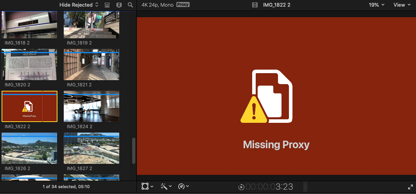Click the Missing Proxy text in viewer
This screenshot has height=194, width=416.
tap(276, 145)
